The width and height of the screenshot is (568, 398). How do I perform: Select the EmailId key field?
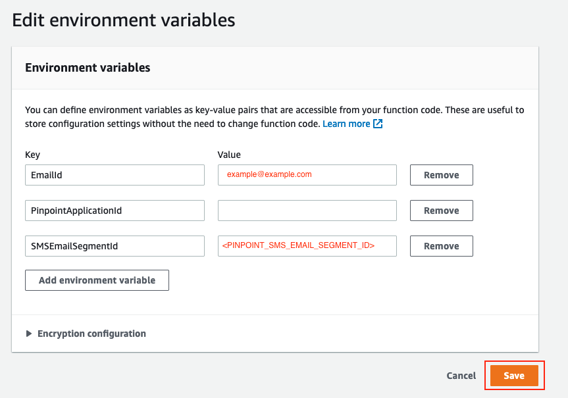pos(115,174)
